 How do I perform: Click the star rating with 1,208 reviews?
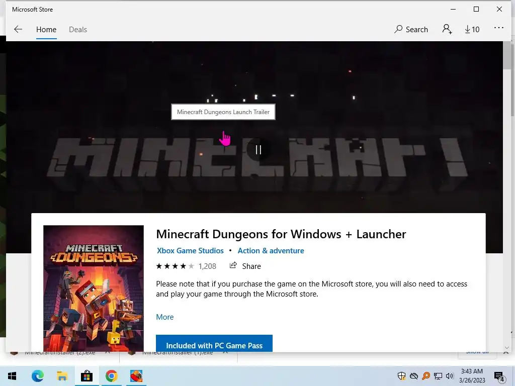pos(186,266)
